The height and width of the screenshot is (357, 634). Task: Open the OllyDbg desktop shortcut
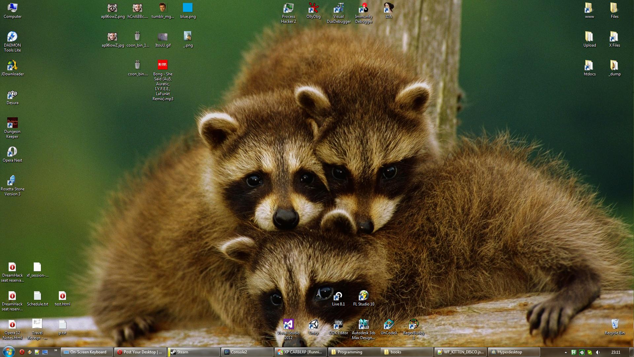313,9
